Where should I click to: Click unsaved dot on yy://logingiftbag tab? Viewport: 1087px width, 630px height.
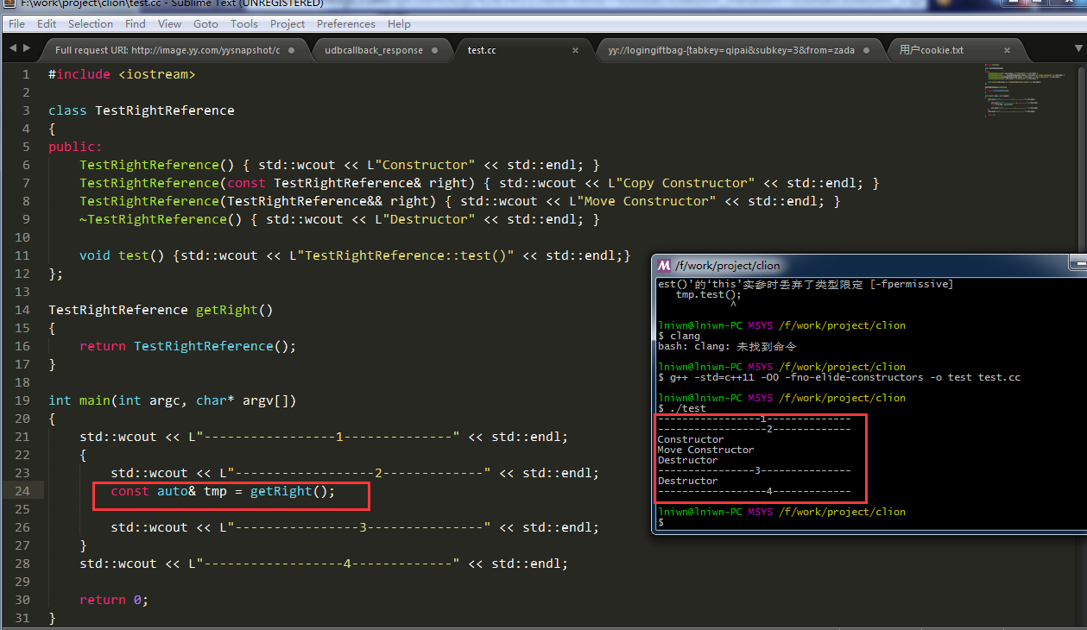coord(867,50)
